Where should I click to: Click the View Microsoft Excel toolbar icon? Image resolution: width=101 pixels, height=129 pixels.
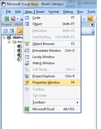coord(7,19)
